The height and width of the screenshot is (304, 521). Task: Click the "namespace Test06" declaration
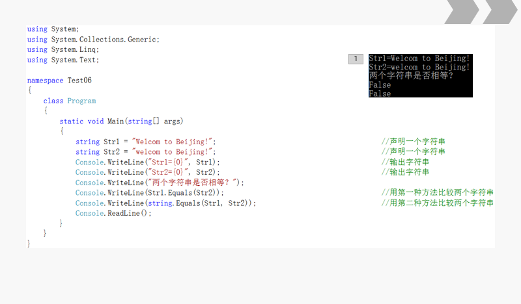[x=59, y=81]
